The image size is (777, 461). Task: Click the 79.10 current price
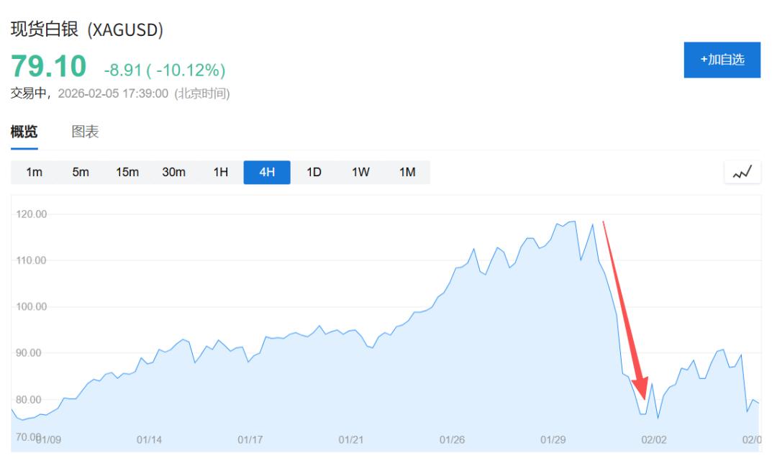pos(48,67)
